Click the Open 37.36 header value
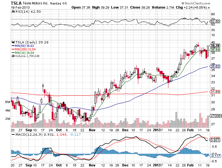Viewport: 222px width, 168px height. [x=81, y=7]
